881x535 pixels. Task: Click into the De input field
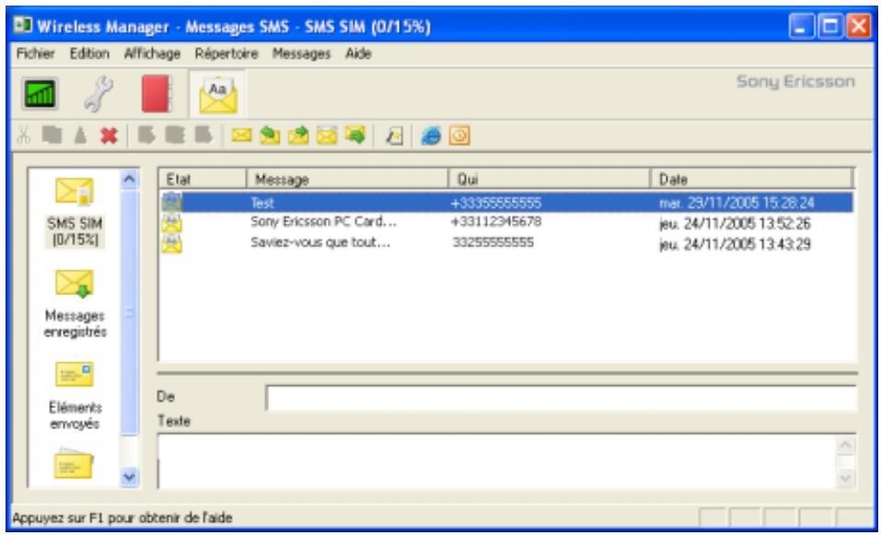(x=562, y=398)
